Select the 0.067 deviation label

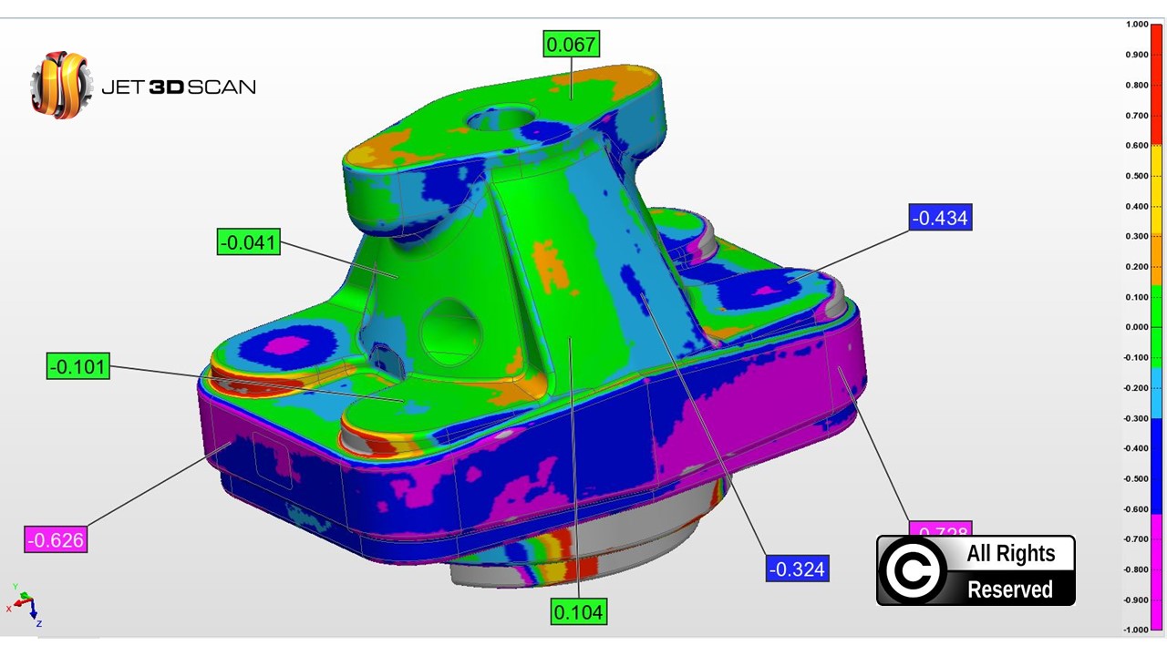pyautogui.click(x=572, y=44)
